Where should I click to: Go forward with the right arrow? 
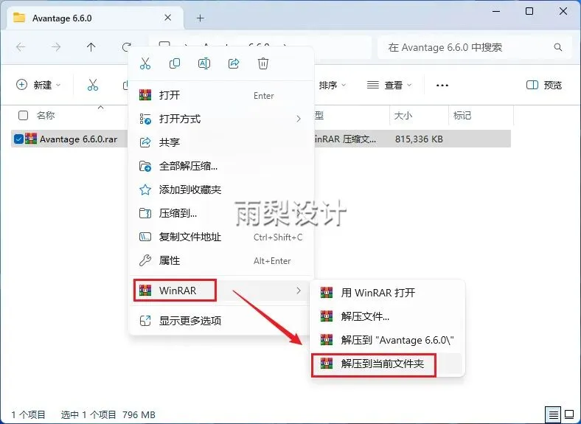[56, 47]
